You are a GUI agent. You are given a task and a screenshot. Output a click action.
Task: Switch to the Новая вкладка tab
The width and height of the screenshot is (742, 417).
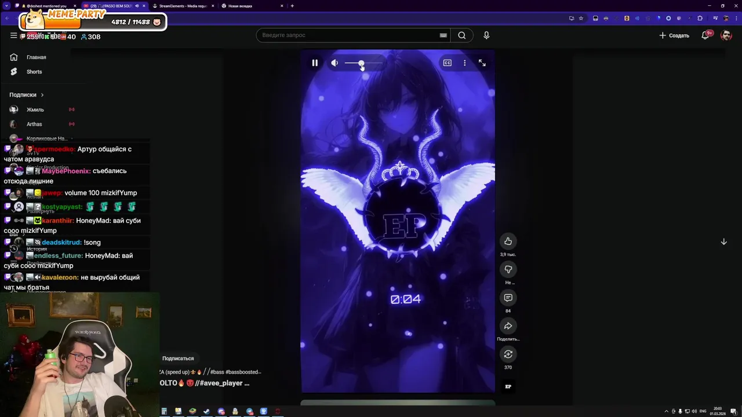click(252, 6)
